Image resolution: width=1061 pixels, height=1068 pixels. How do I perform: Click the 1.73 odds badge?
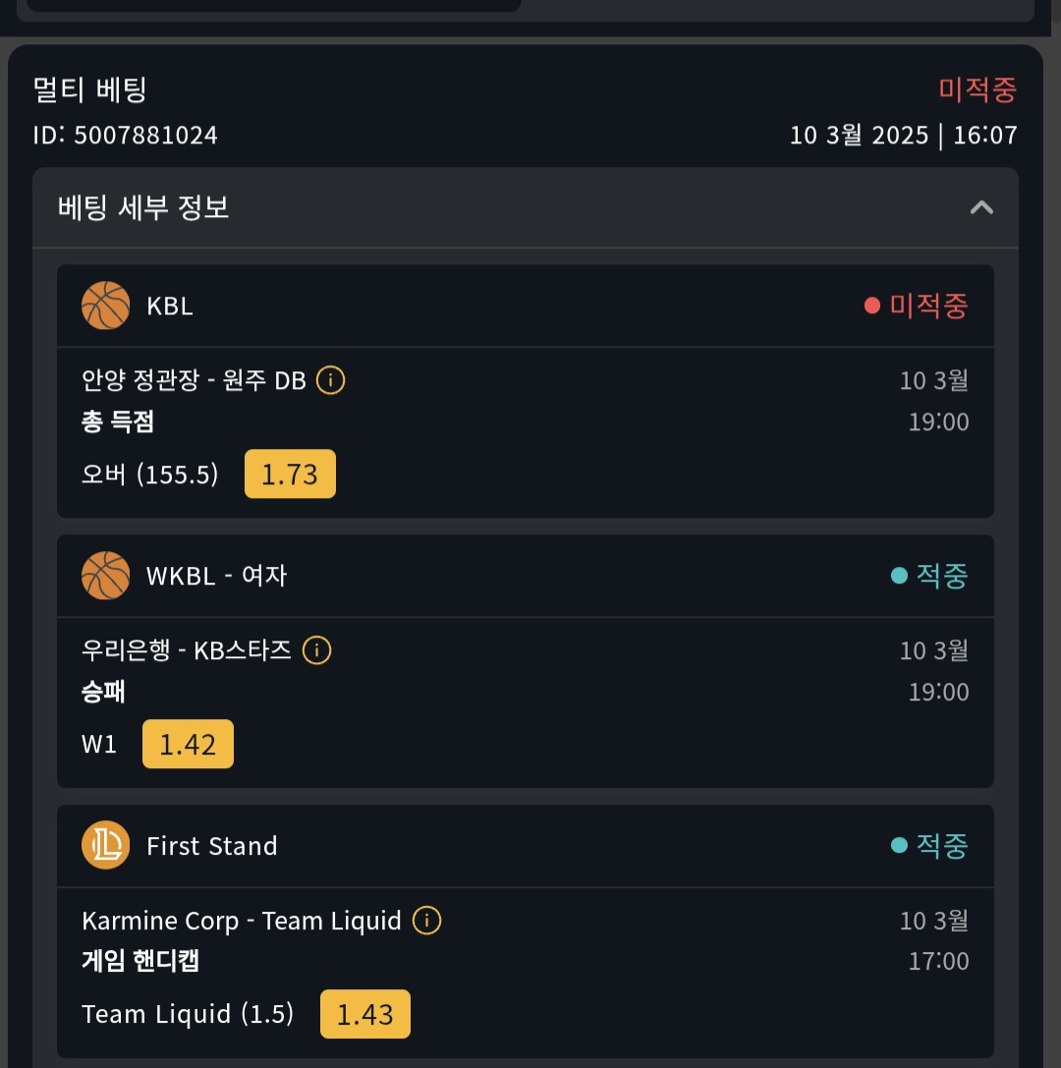290,475
